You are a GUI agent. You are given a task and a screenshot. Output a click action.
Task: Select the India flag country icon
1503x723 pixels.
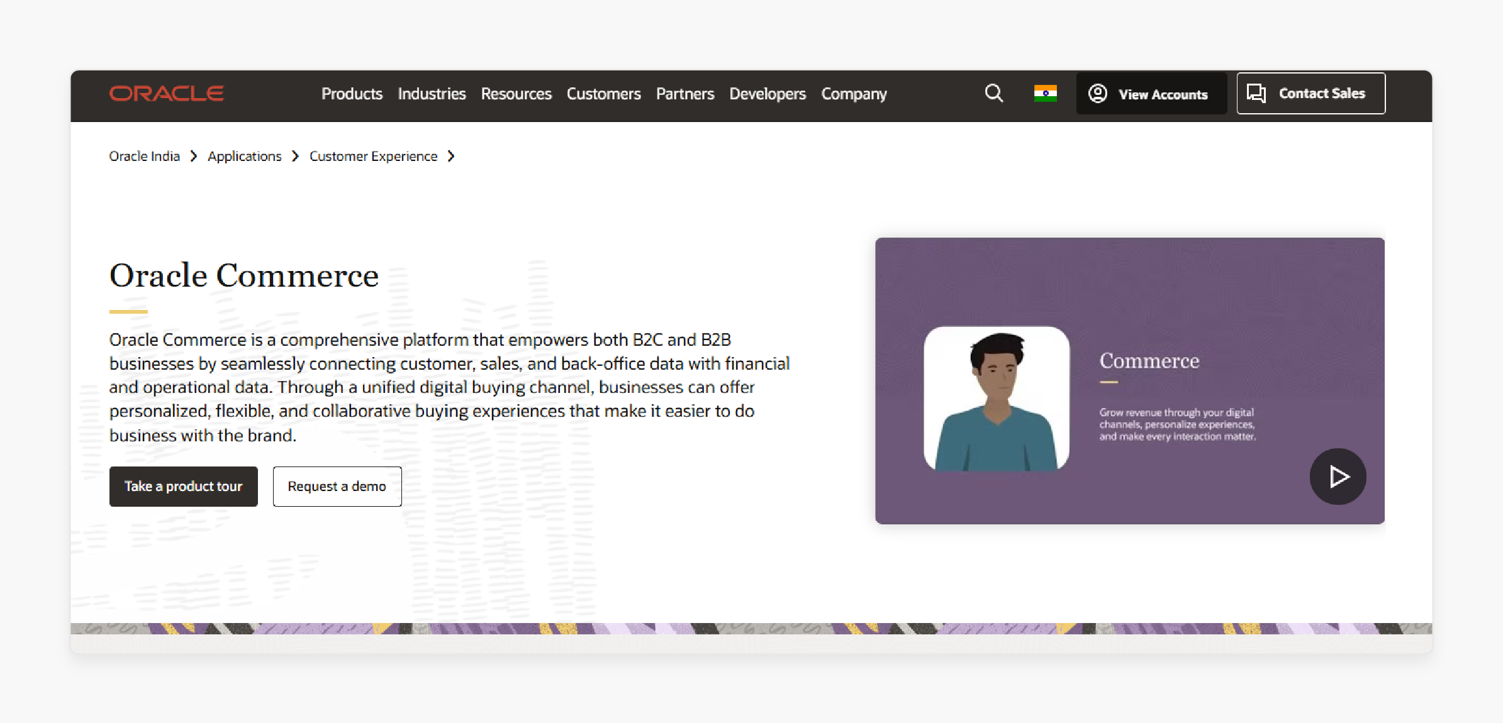pos(1045,93)
